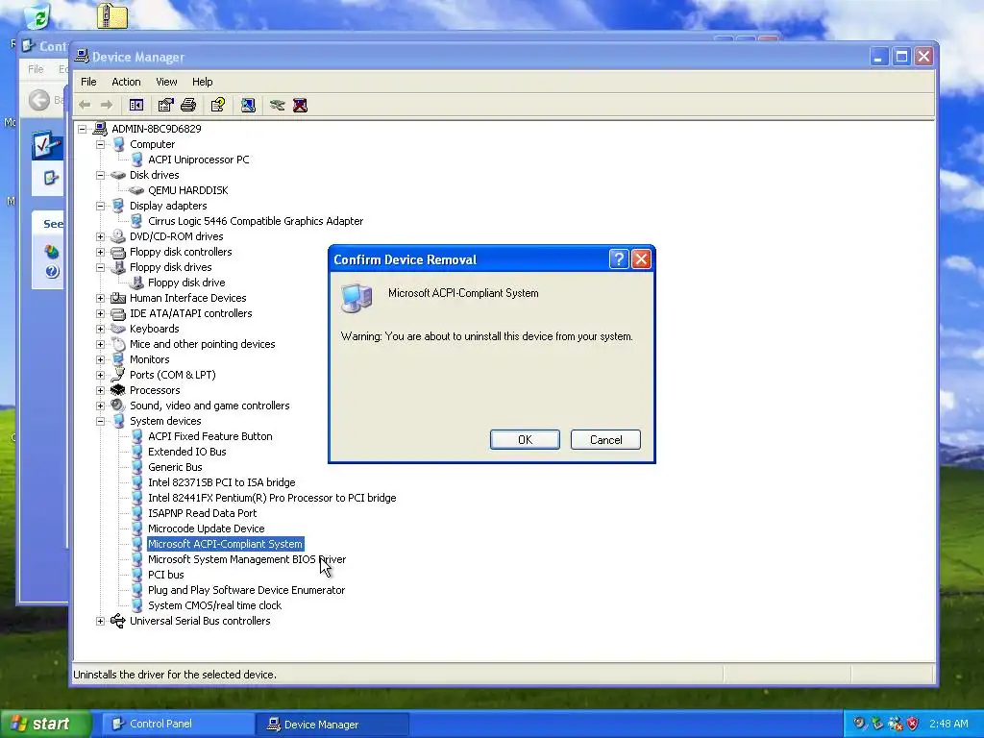This screenshot has height=738, width=984.
Task: Expand the Monitors category
Action: (100, 359)
